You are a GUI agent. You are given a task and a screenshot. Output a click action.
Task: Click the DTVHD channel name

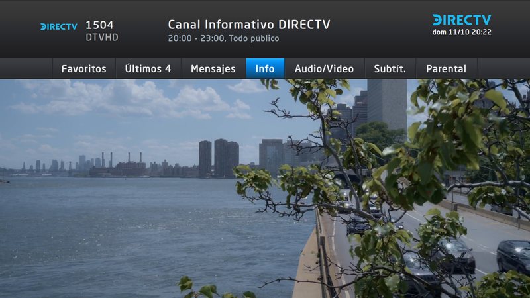pos(102,37)
